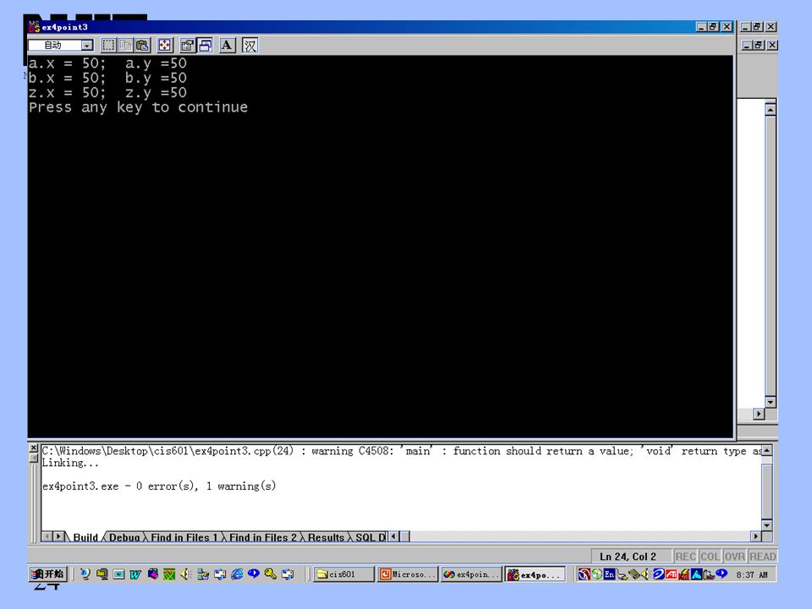The height and width of the screenshot is (609, 812).
Task: Switch to the Debug output tab
Action: [124, 537]
